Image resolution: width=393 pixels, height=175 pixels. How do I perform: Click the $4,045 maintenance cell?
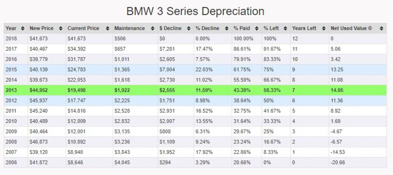pyautogui.click(x=122, y=163)
